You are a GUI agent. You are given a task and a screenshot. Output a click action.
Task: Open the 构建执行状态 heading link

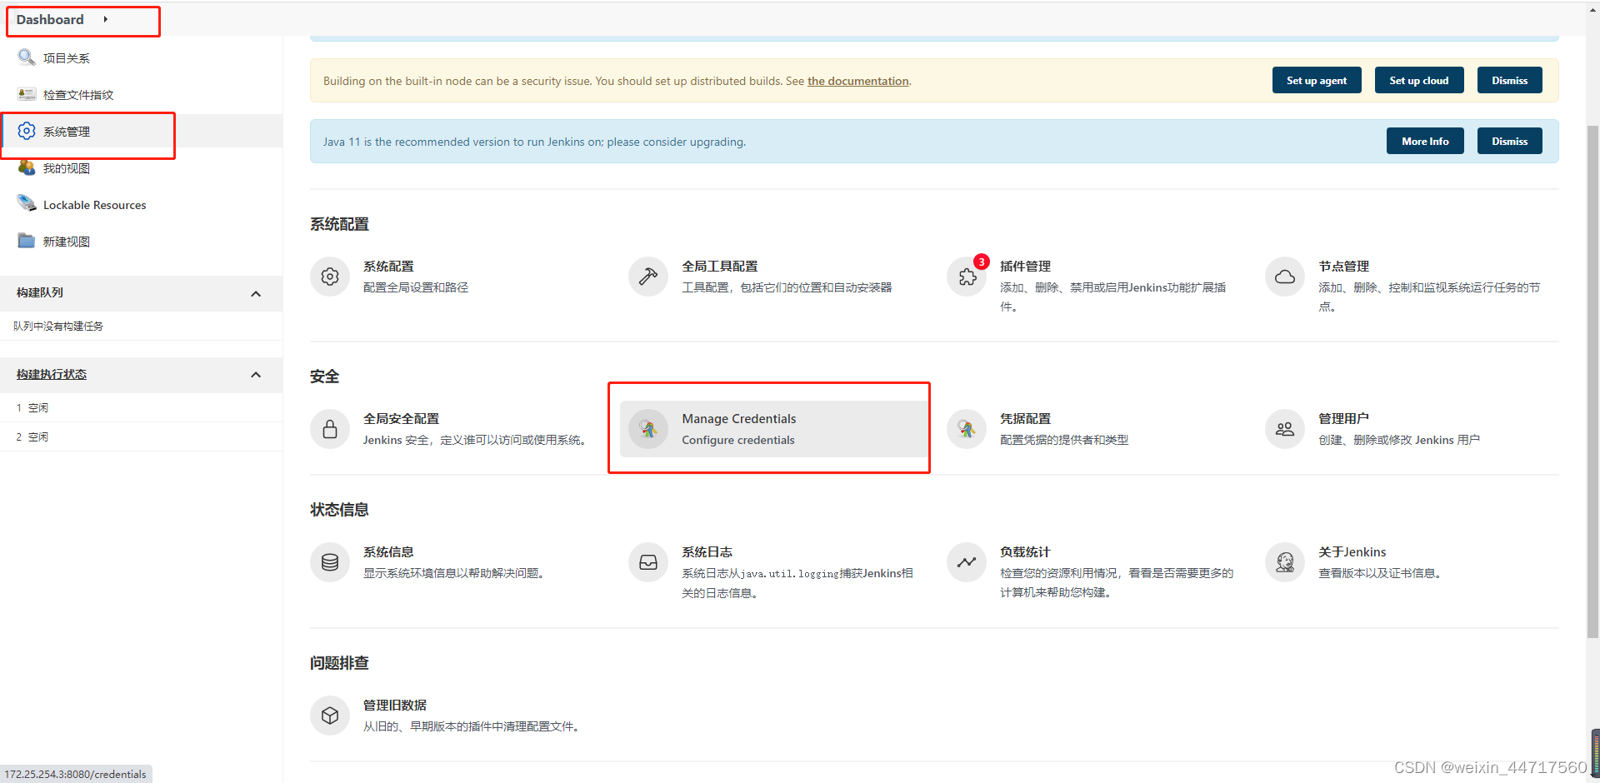(x=52, y=374)
